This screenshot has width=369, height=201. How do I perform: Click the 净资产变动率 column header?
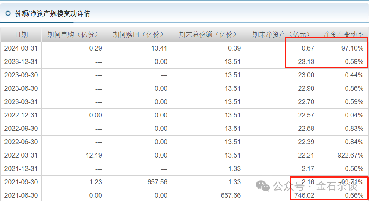pyautogui.click(x=344, y=35)
